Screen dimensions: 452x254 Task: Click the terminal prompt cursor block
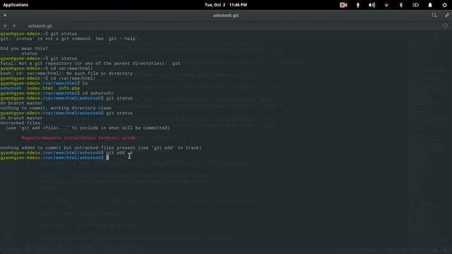(107, 157)
